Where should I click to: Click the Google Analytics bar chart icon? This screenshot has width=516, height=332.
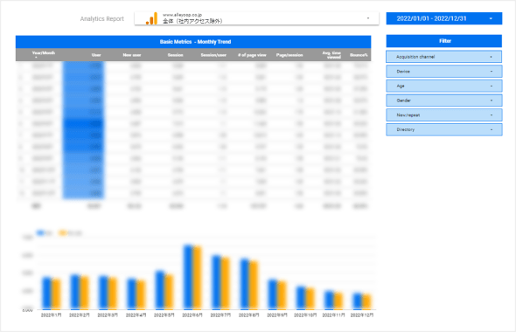151,18
